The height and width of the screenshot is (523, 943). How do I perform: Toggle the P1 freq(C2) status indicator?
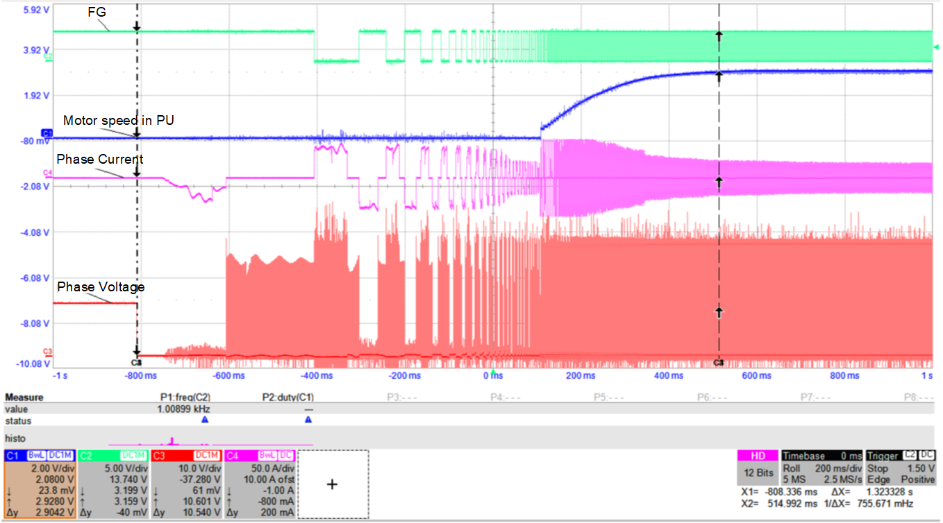click(204, 419)
